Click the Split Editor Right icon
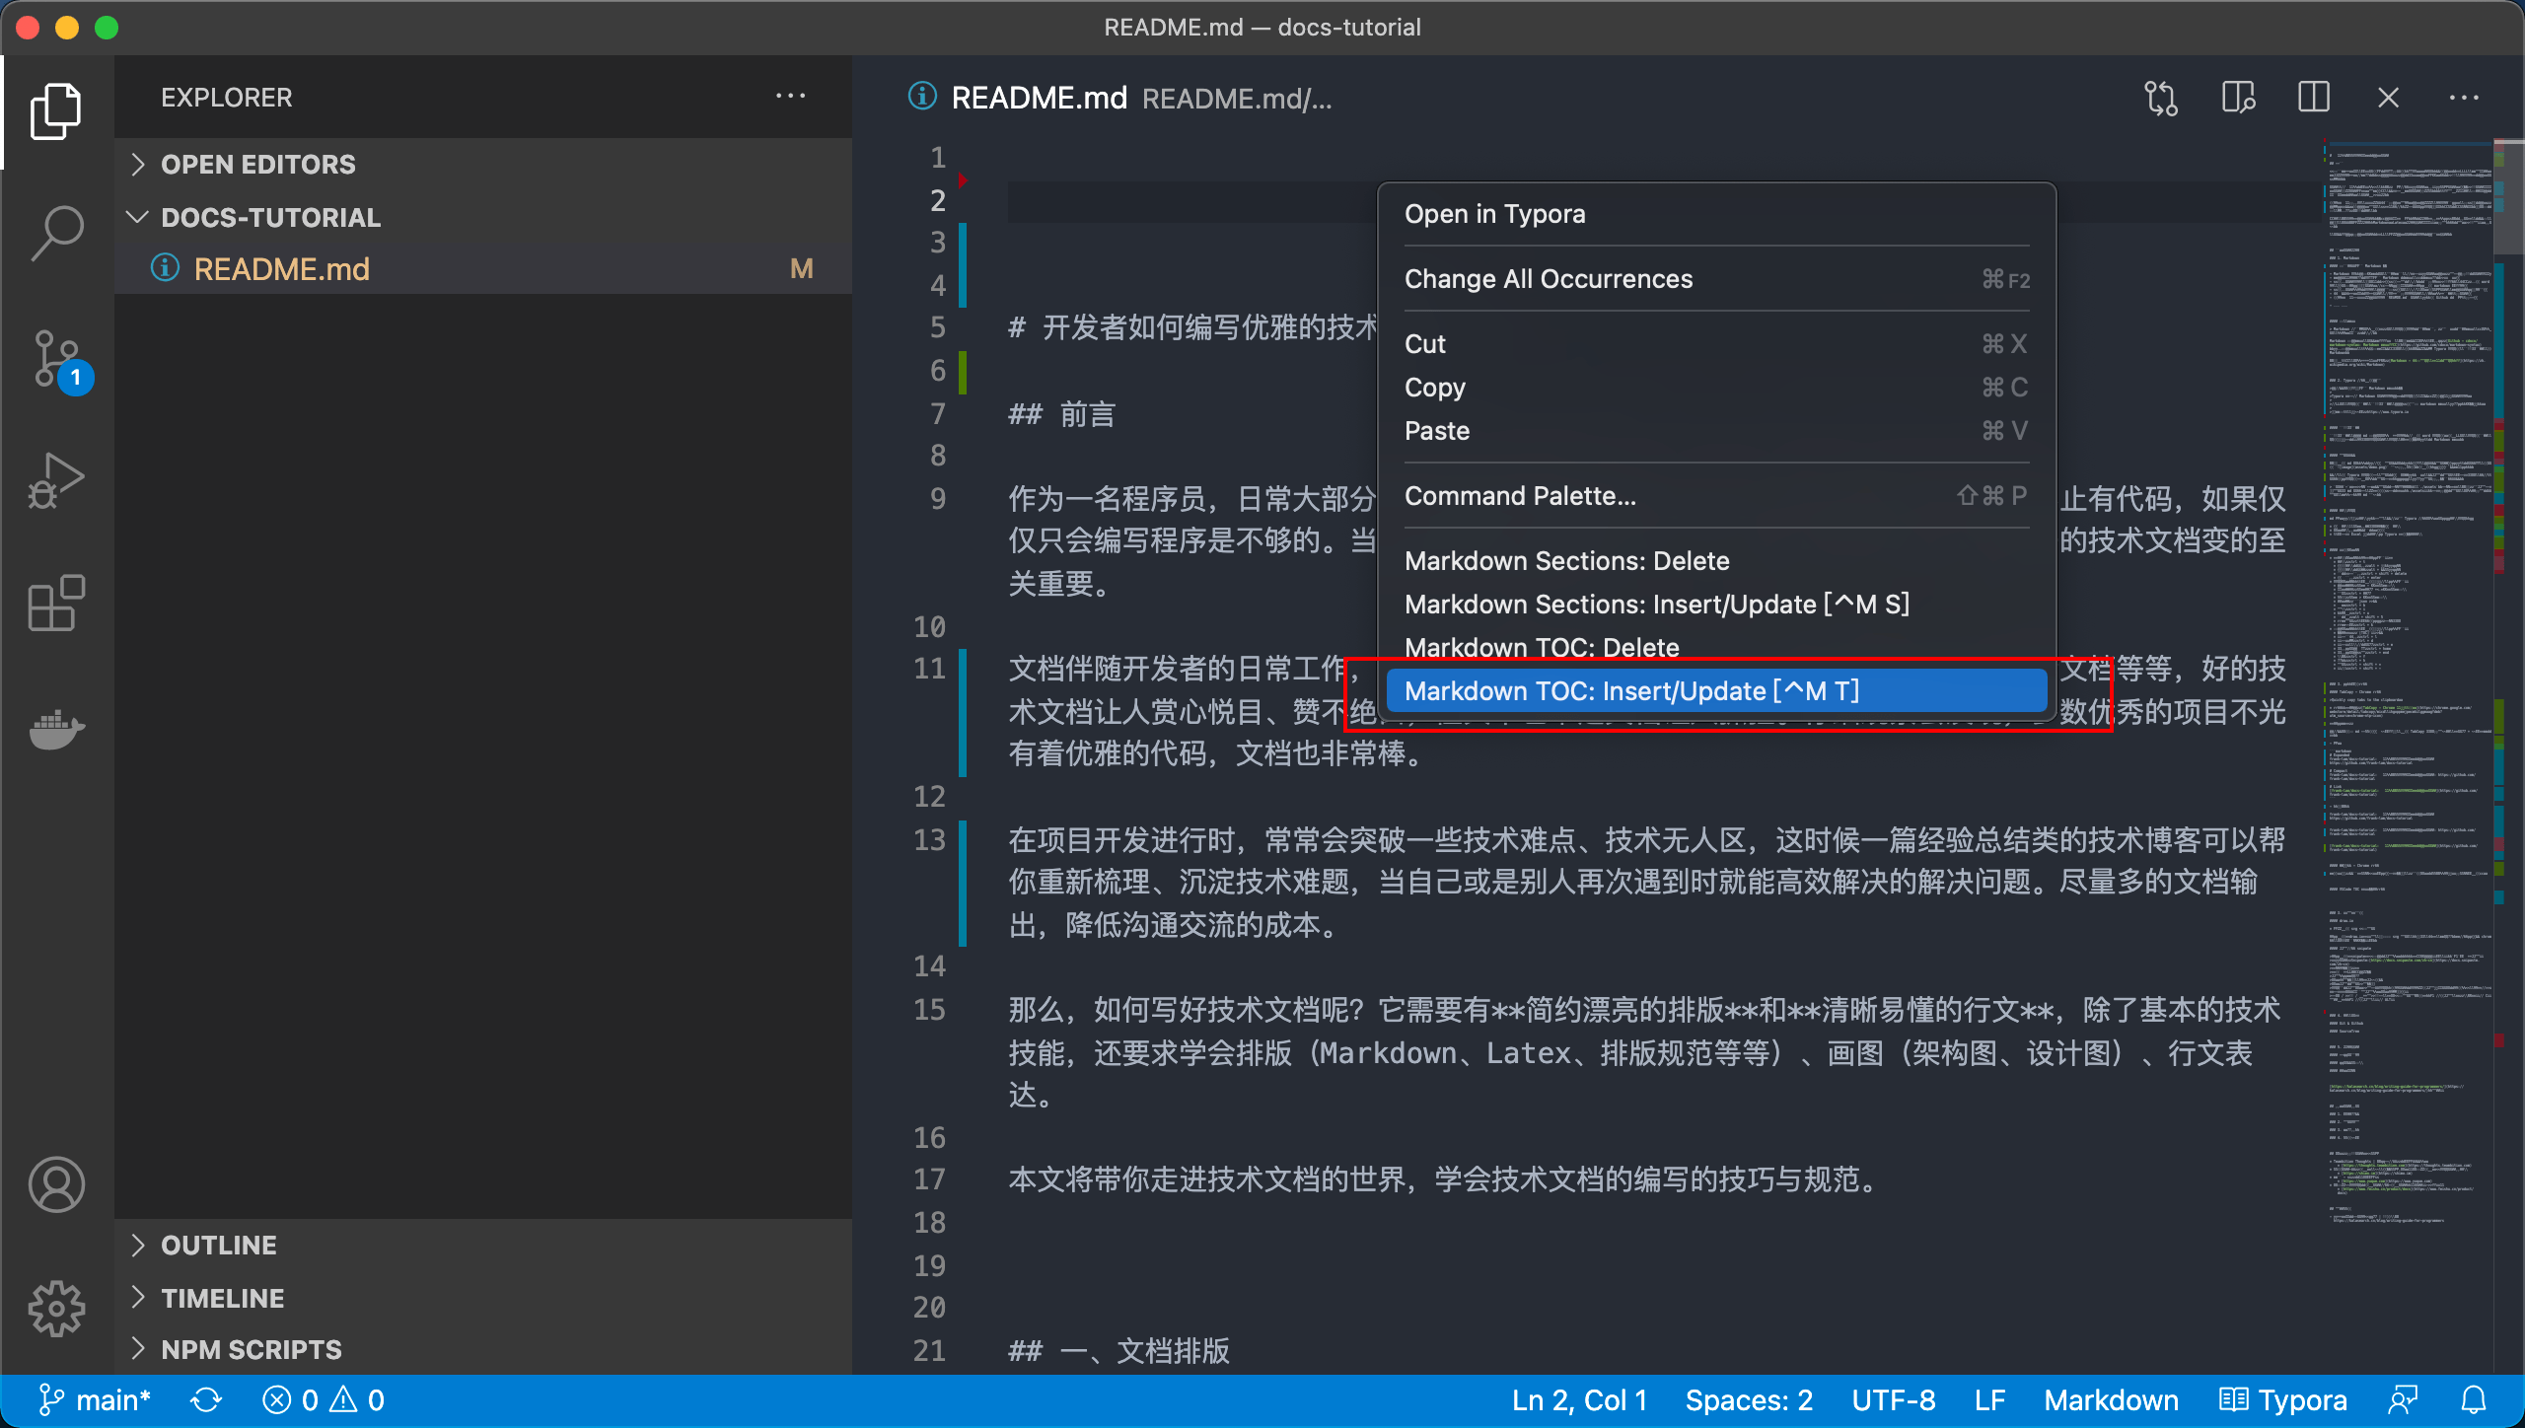Viewport: 2525px width, 1428px height. pos(2313,98)
